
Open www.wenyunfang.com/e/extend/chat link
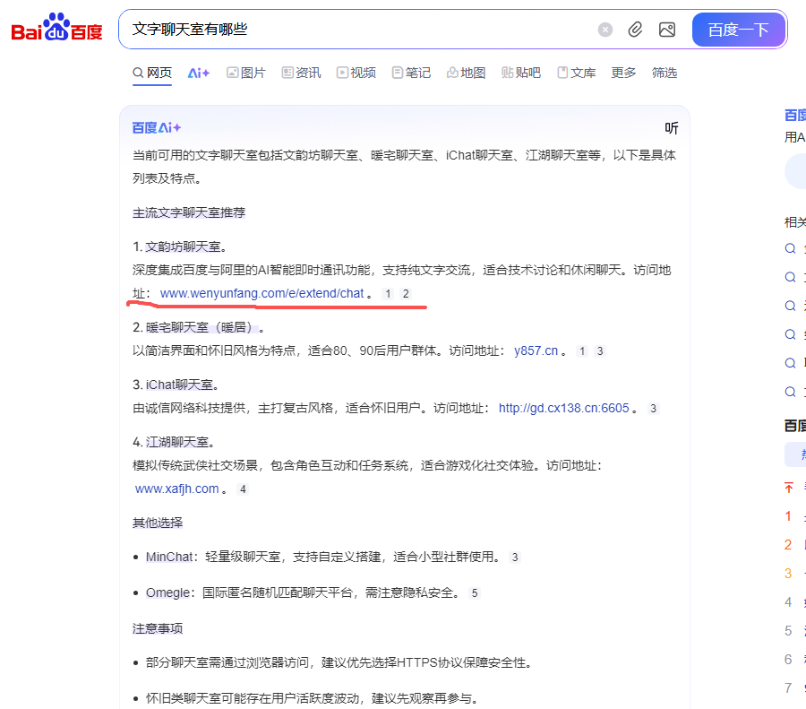pos(262,293)
